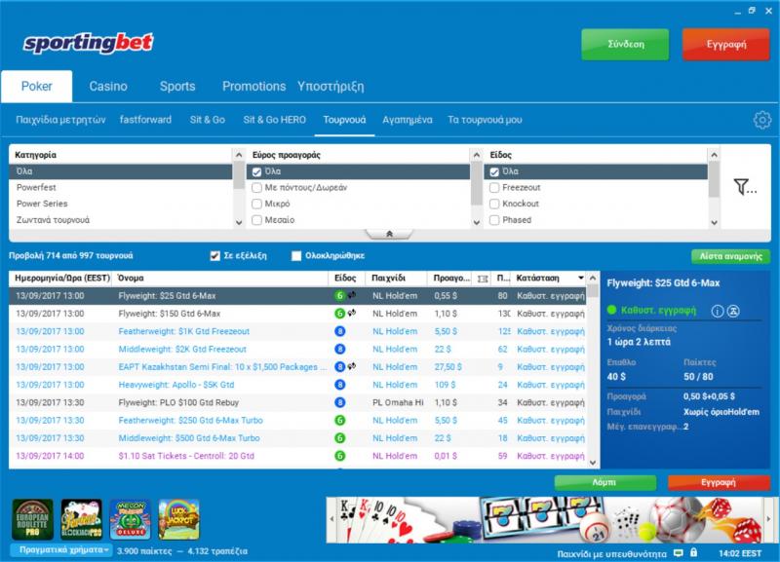Image resolution: width=780 pixels, height=562 pixels.
Task: Launch the Blackjack Pro game icon
Action: (x=80, y=519)
